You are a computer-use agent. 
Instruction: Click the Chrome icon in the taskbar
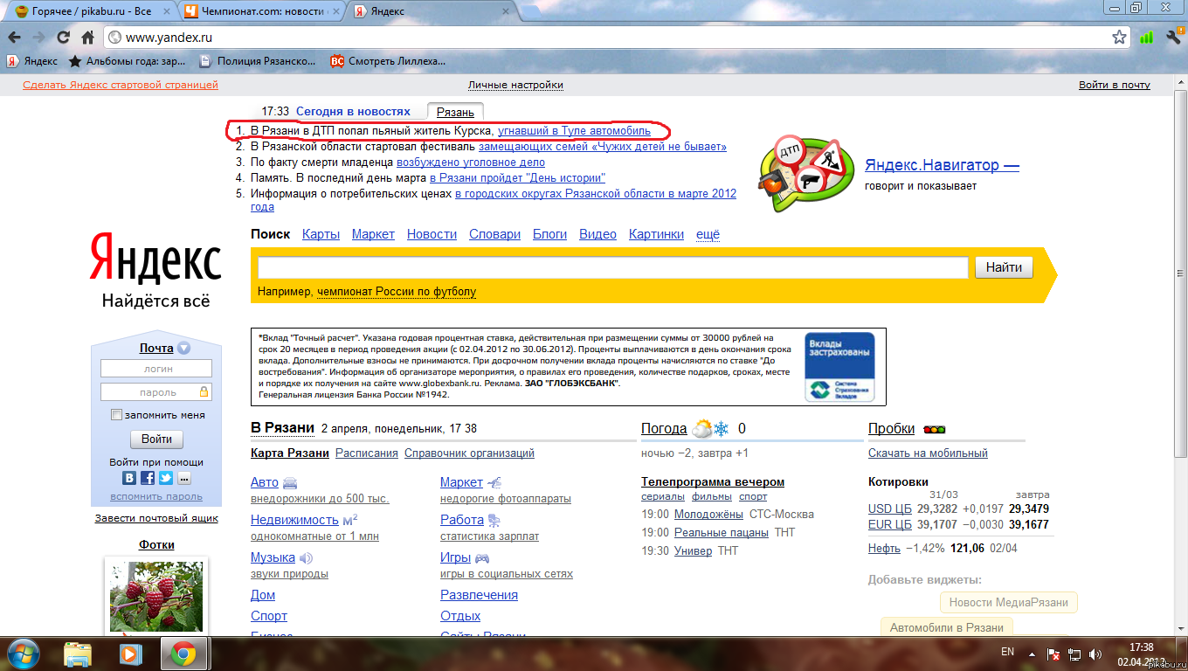click(x=183, y=654)
